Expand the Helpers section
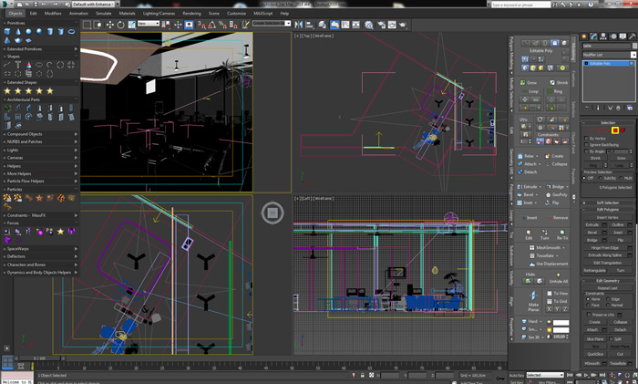The height and width of the screenshot is (384, 638). (41, 166)
